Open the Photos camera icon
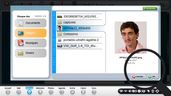The width and height of the screenshot is (171, 96). coord(51,92)
